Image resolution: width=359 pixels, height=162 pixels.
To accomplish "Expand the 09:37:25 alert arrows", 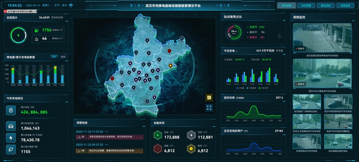I will point(107,145).
